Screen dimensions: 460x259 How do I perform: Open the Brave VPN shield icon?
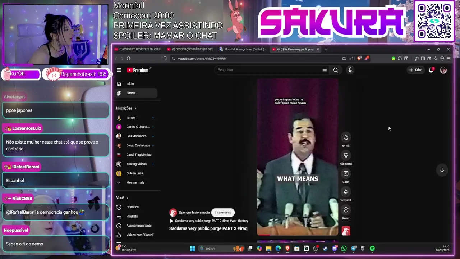(442, 59)
